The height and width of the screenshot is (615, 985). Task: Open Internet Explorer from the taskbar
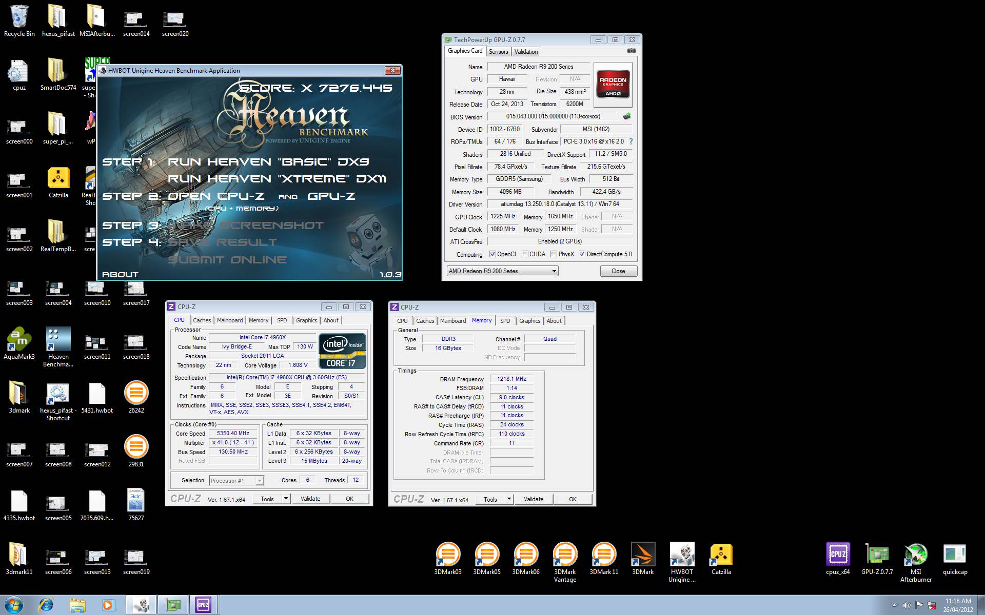[46, 605]
